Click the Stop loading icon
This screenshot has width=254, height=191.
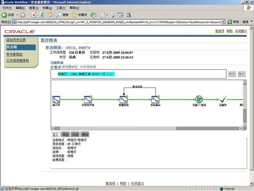click(x=34, y=15)
